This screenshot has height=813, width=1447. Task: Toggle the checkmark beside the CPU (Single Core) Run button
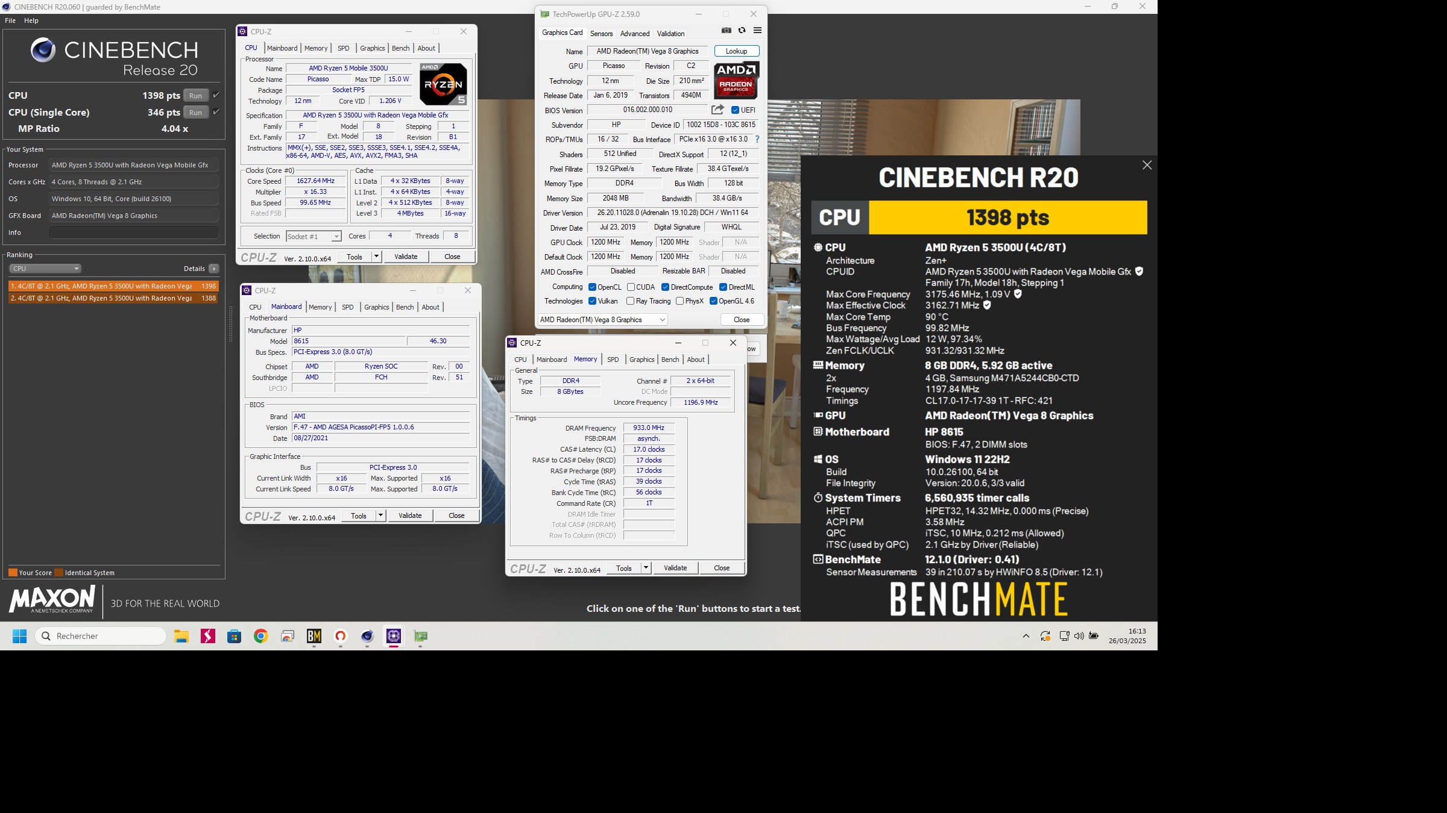click(216, 112)
